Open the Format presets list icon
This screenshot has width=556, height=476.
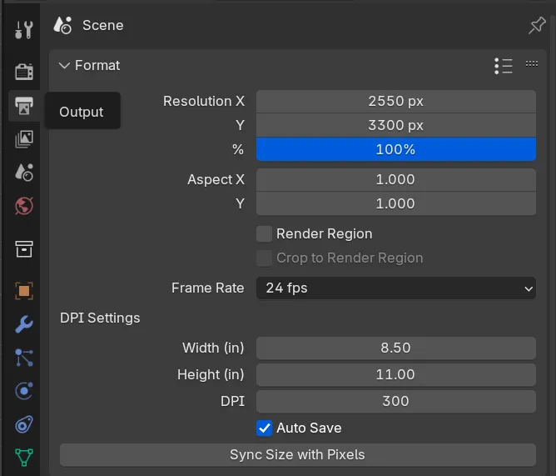pyautogui.click(x=504, y=66)
